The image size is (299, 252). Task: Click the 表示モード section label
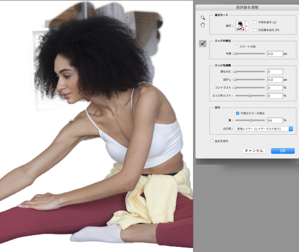(x=221, y=15)
